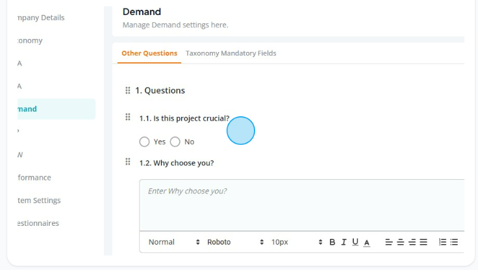
Task: Open System Settings in the sidebar
Action: (39, 201)
